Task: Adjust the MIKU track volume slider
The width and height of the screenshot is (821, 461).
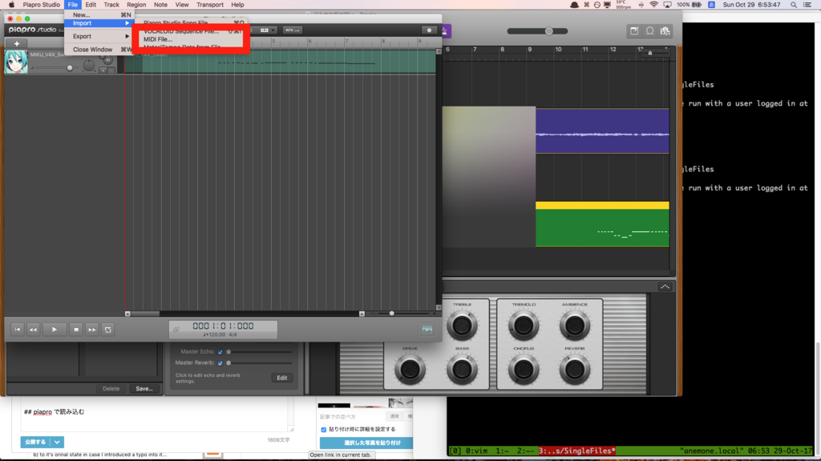Action: [x=70, y=68]
